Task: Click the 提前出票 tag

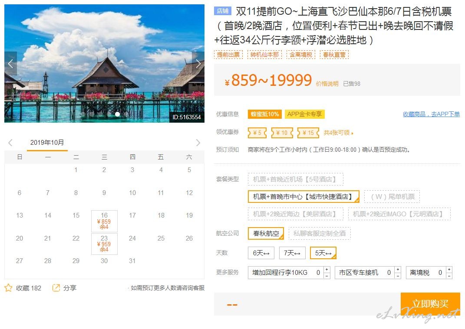Action: [228, 55]
